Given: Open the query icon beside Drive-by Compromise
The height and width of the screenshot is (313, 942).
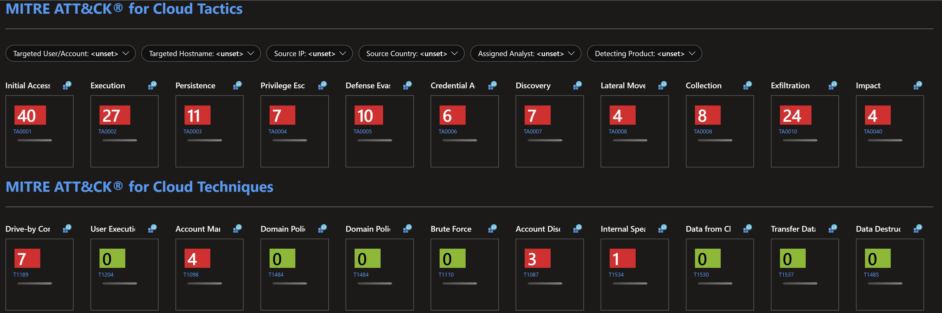Looking at the screenshot, I should (x=67, y=229).
